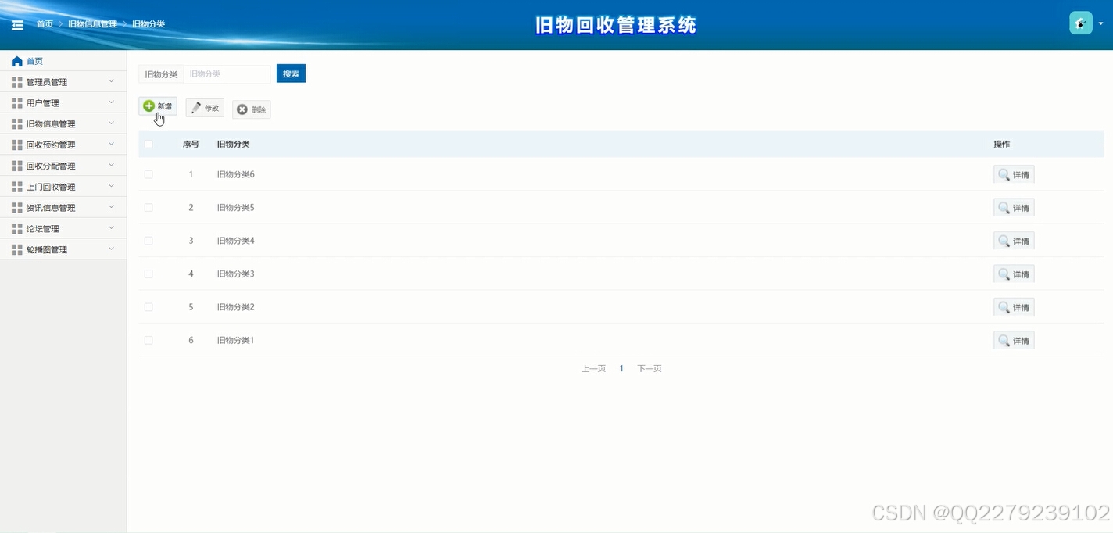Click the 删除 delete icon
Screen dimensions: 1113x533
241,109
